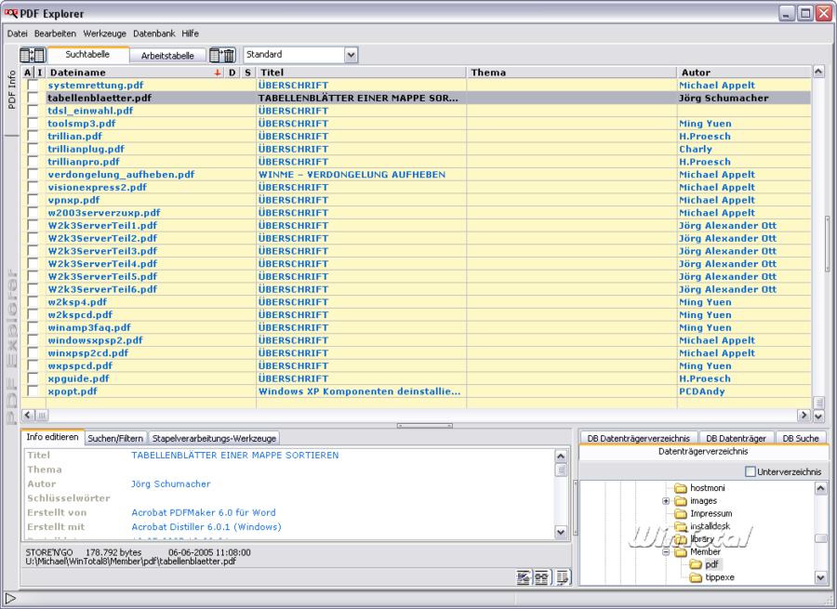This screenshot has width=837, height=609.
Task: Open the Suchen/Filtern tab
Action: coord(115,438)
